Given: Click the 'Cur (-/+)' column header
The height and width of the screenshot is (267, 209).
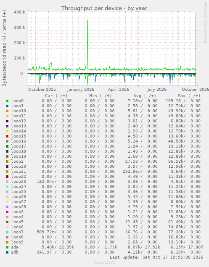Looking at the screenshot, I should 56,96.
